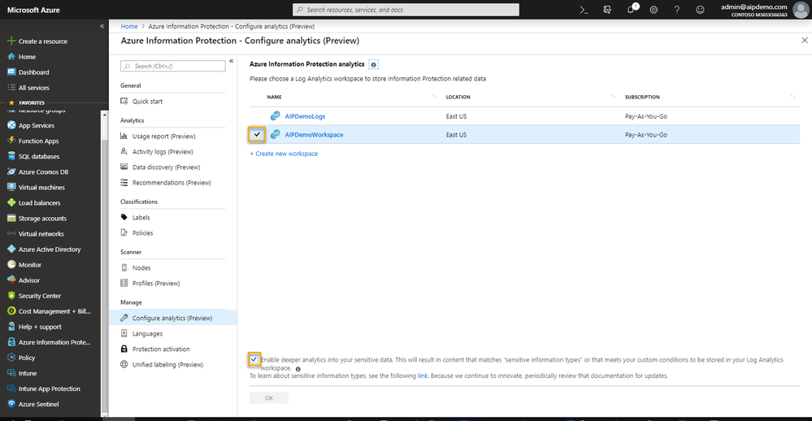Open directory and subscription filter icon

click(x=607, y=10)
